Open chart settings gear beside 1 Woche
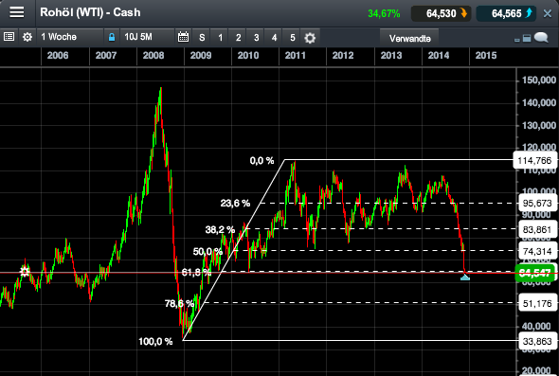The image size is (559, 376). click(27, 37)
